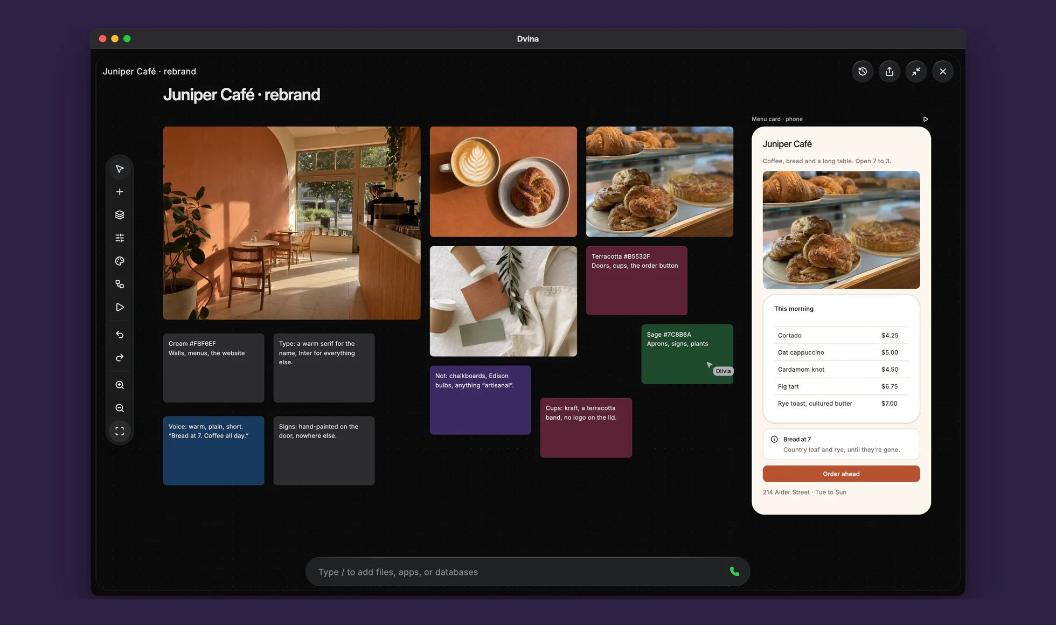Undo the last action
Screen dimensions: 1056x625
coord(120,335)
